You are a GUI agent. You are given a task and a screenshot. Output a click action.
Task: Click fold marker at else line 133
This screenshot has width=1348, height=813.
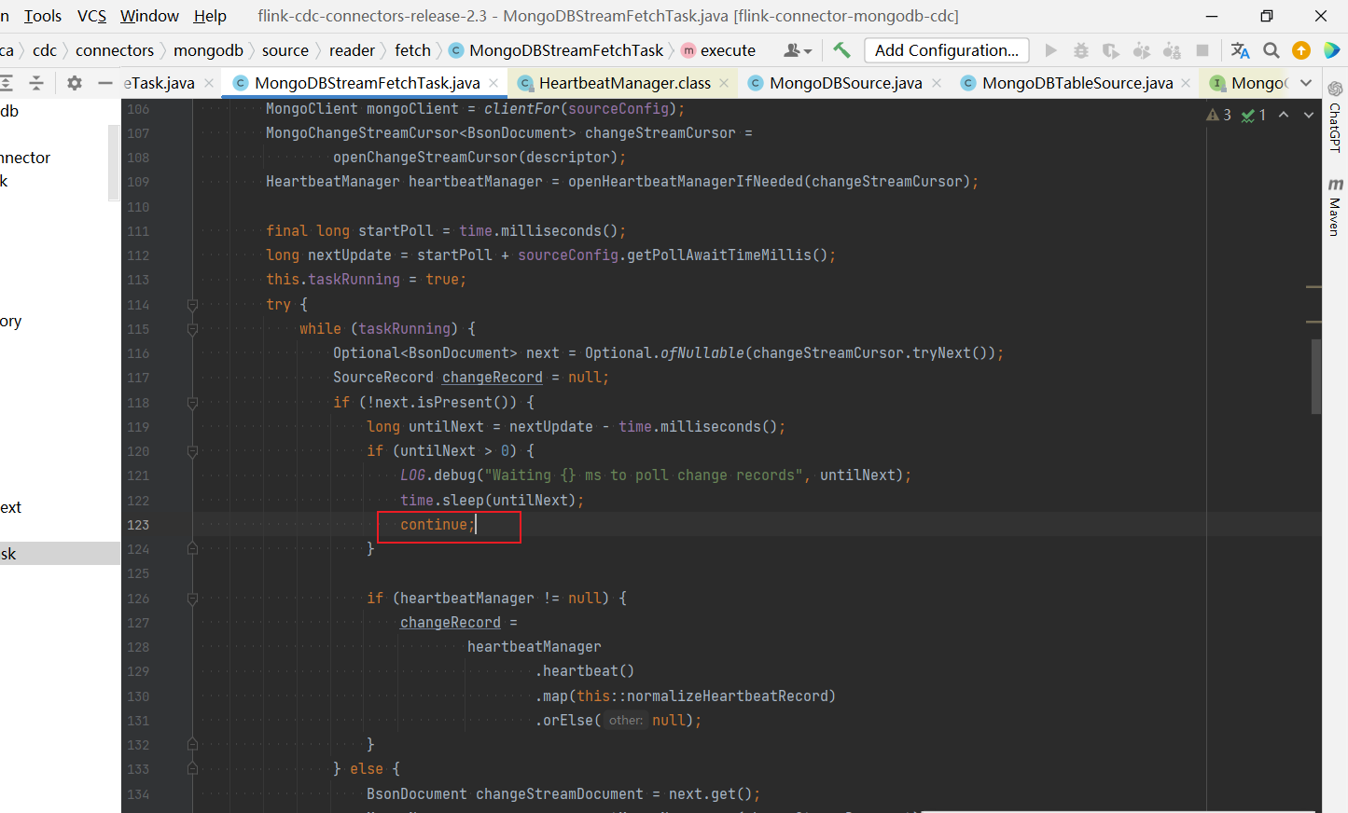point(192,769)
